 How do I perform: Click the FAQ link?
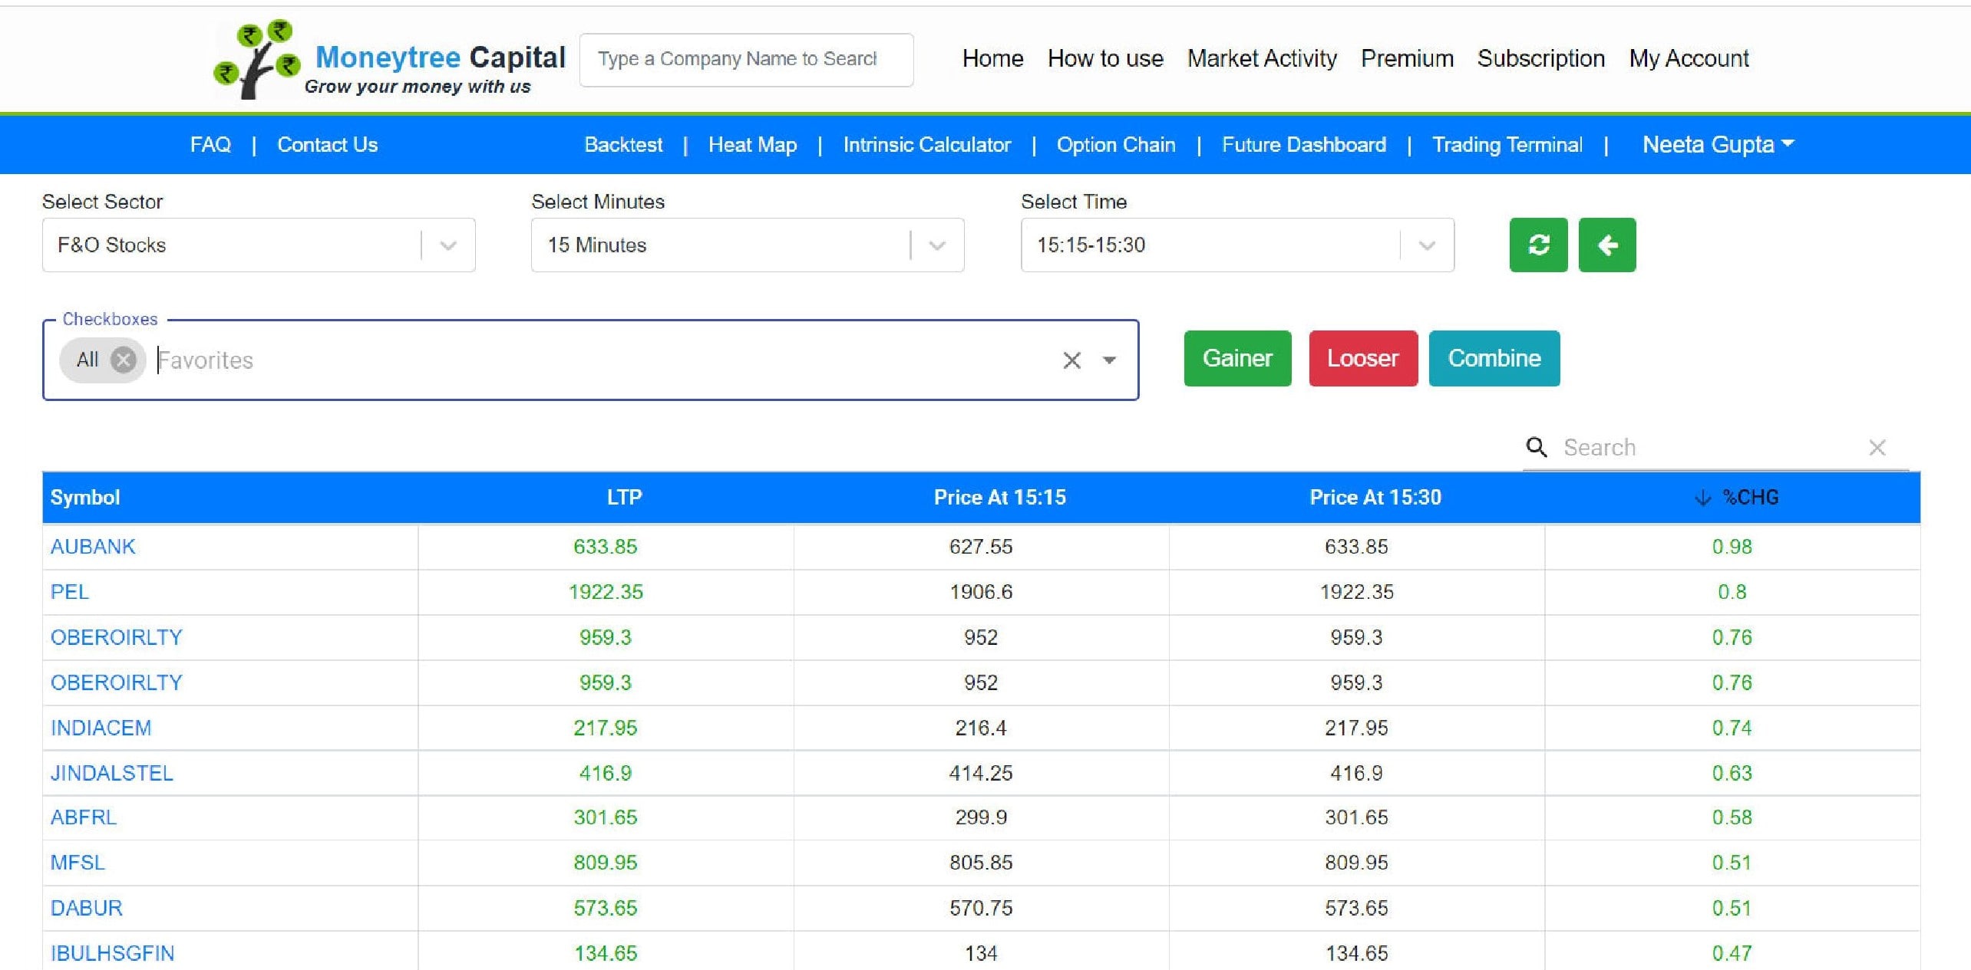[210, 144]
